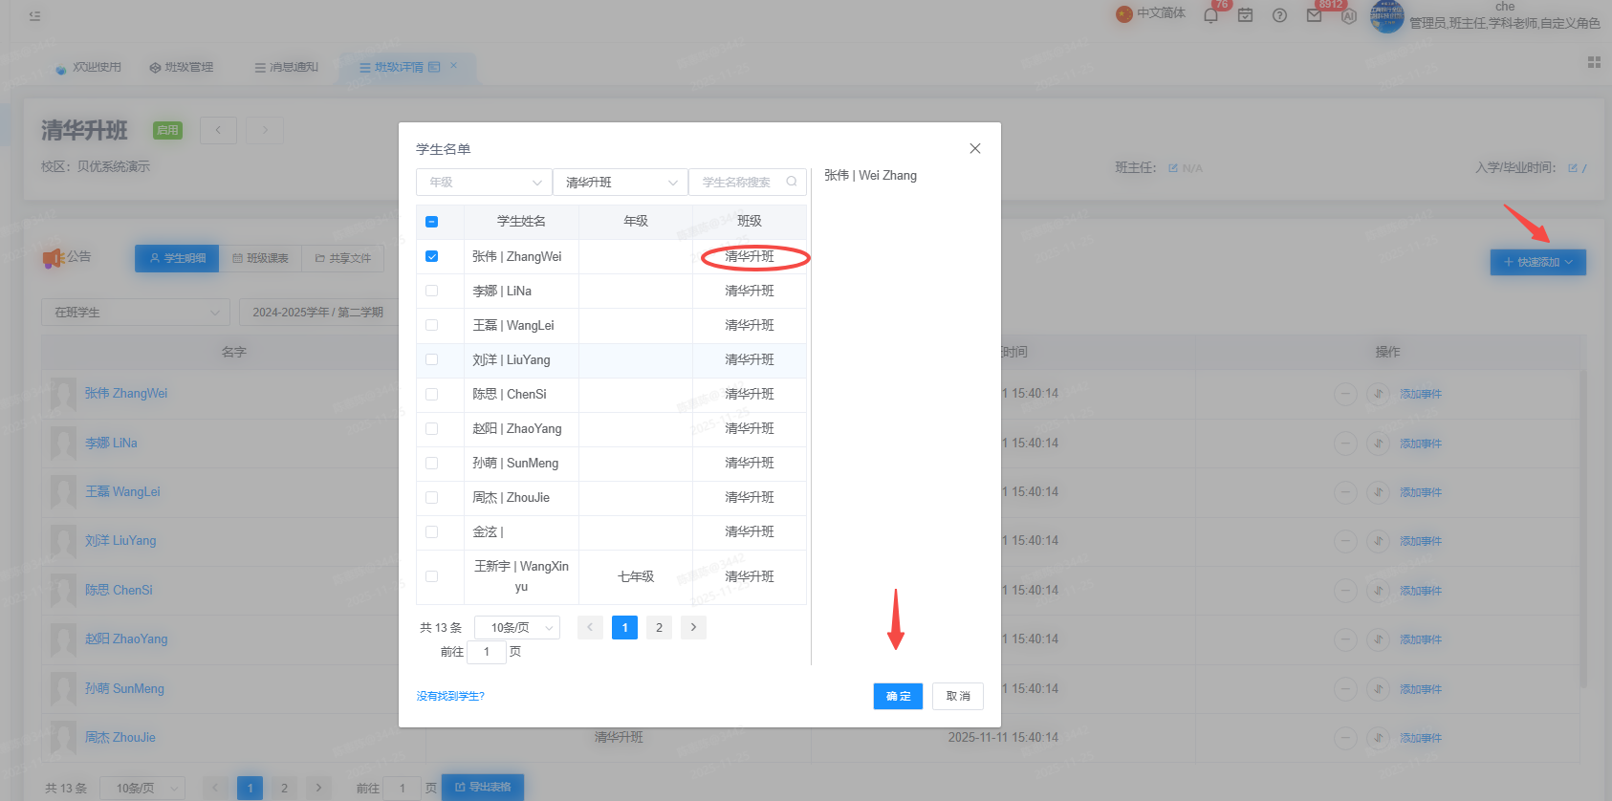This screenshot has height=801, width=1612.
Task: Open the mail envelope icon
Action: pos(1314,14)
